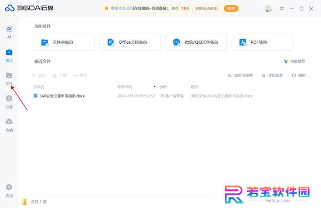Screen dimensions: 321x208
Task: Open the AI section in sidebar
Action: point(9,32)
